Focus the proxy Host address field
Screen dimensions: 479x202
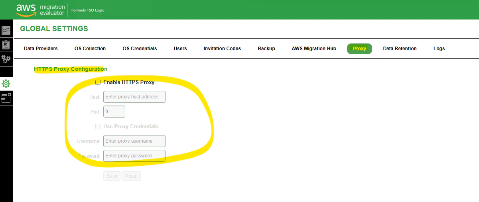134,97
